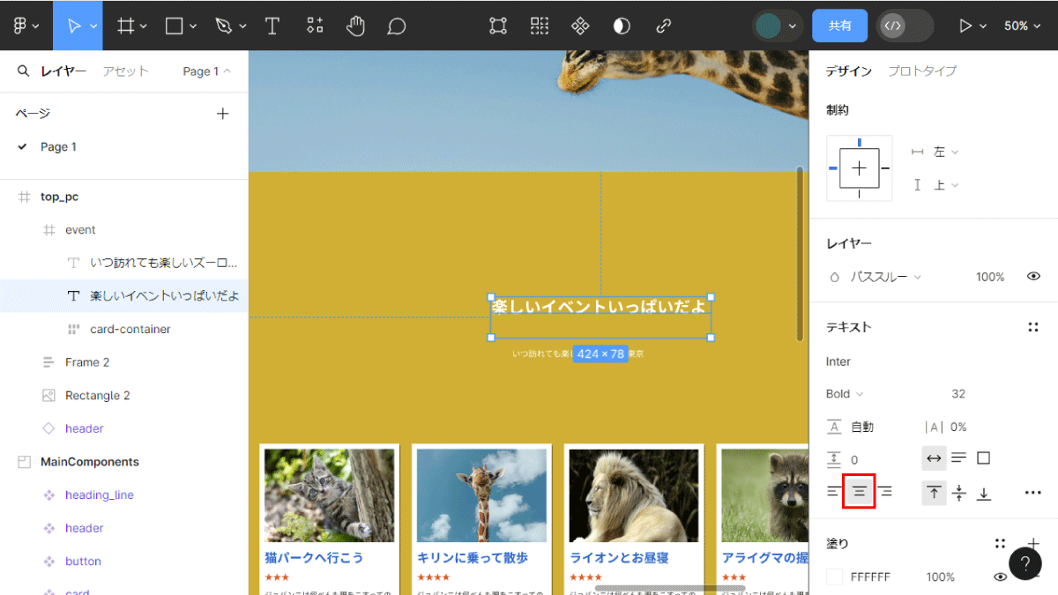
Task: Click the Use as mask icon
Action: point(622,26)
